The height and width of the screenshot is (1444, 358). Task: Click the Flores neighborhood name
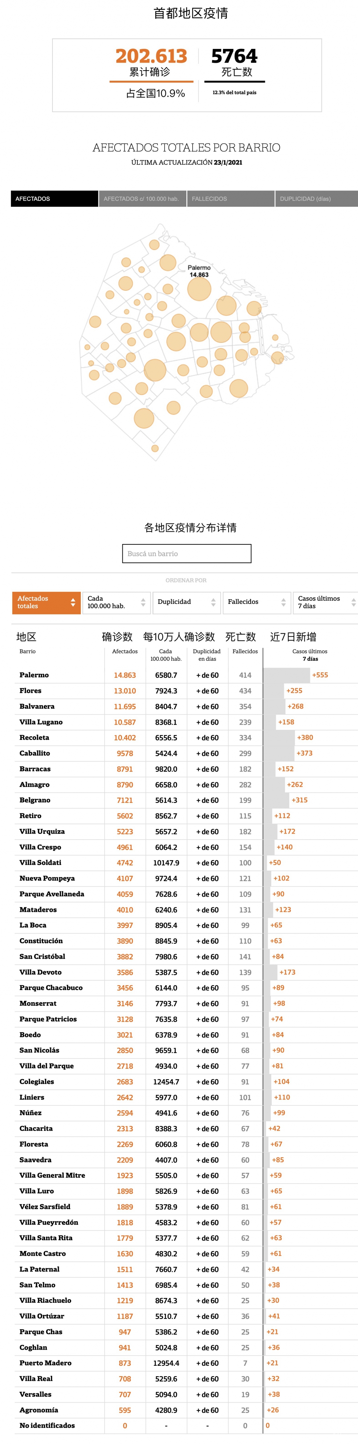[30, 691]
